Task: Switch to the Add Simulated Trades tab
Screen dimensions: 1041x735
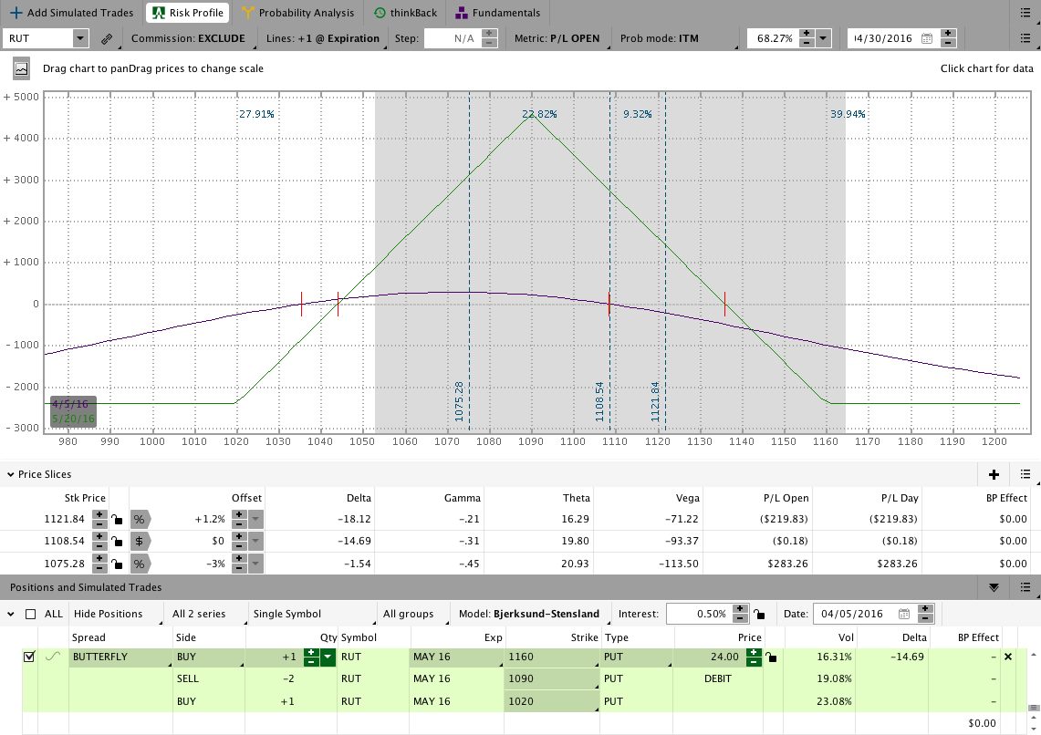Action: click(72, 13)
